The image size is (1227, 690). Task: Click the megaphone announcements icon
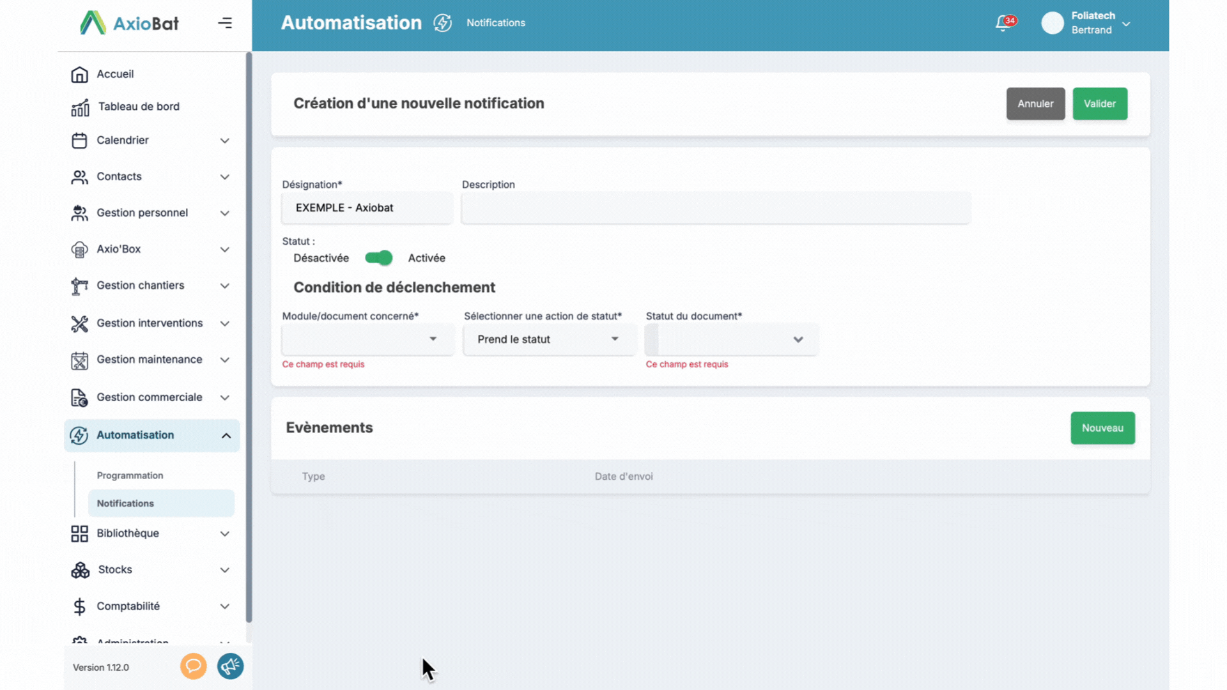click(x=230, y=666)
